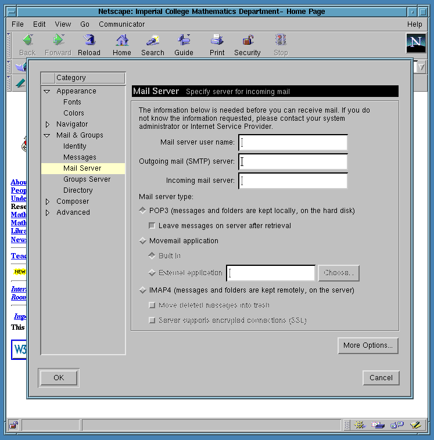This screenshot has width=434, height=440.
Task: Select Appearance category label
Action: (x=76, y=91)
